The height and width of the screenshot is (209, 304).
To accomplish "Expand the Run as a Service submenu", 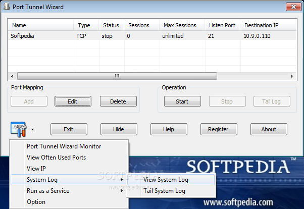I will tap(69, 191).
